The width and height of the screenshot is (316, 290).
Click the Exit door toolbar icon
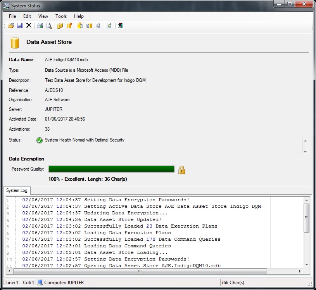(x=121, y=26)
